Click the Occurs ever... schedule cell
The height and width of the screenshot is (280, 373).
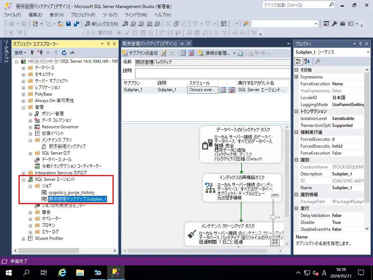click(203, 90)
